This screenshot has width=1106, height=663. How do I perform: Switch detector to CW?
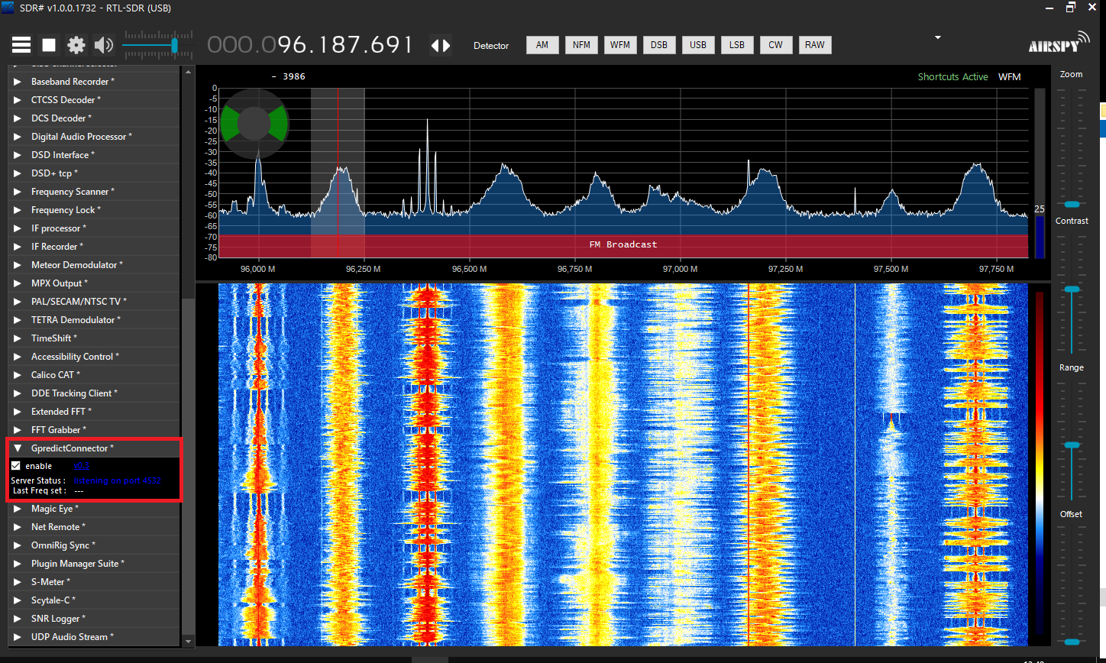pyautogui.click(x=776, y=45)
